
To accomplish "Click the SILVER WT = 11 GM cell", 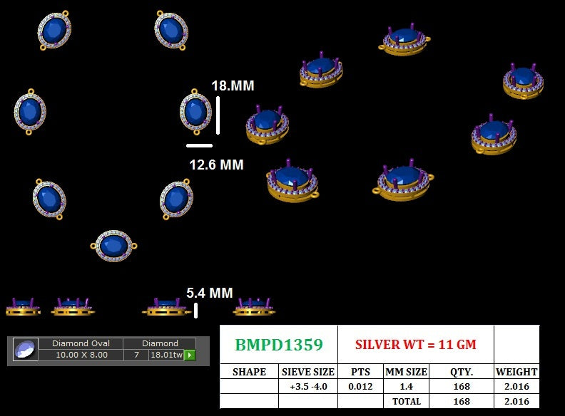I will coord(415,345).
